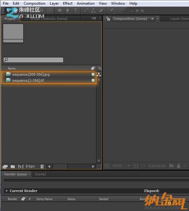Screen dimensions: 189x211
Task: Click the label swatch of sequence.[1-356].tif
Action: click(x=93, y=80)
